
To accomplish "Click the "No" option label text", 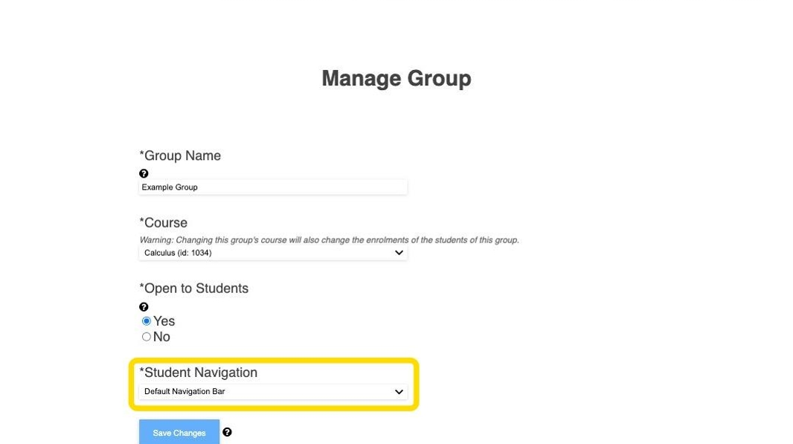I will [x=162, y=337].
